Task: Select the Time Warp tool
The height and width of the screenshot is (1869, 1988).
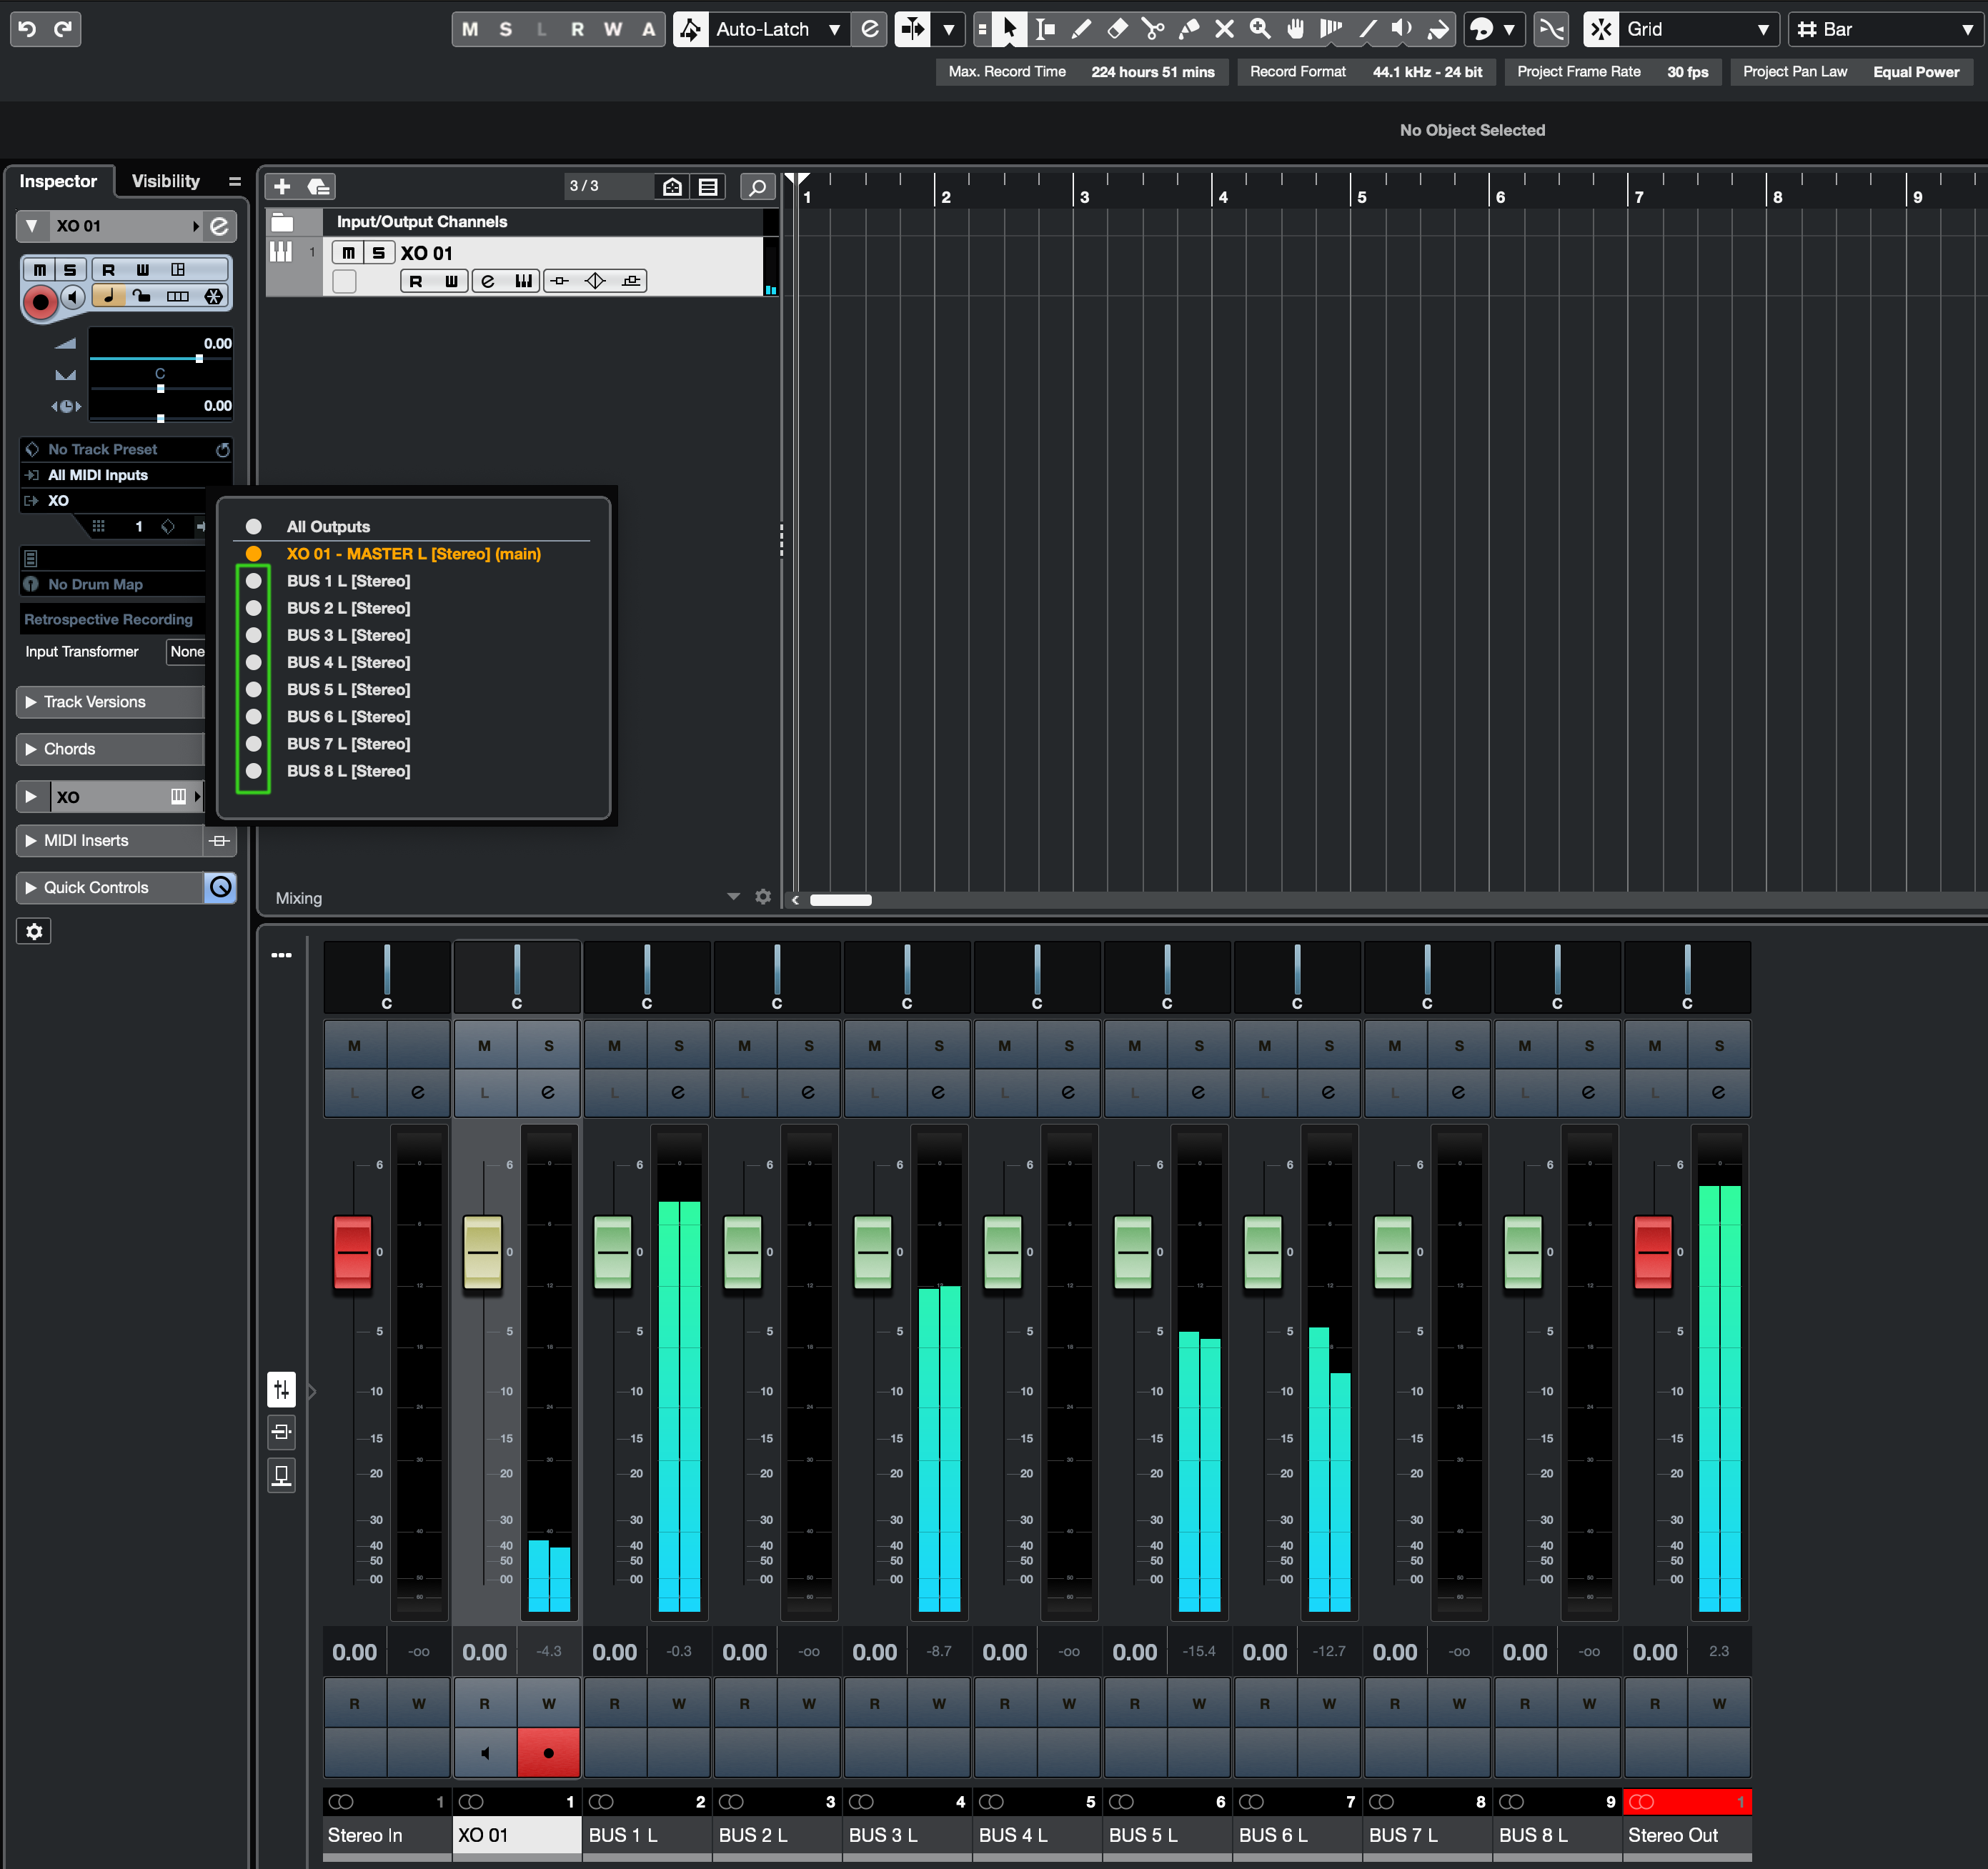Action: click(x=1331, y=29)
